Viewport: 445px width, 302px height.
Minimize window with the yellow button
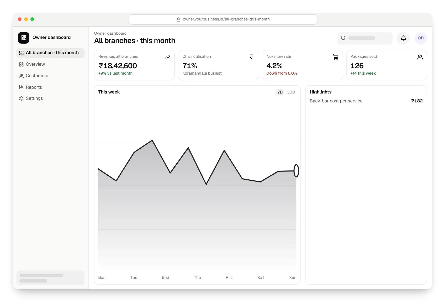click(x=26, y=19)
